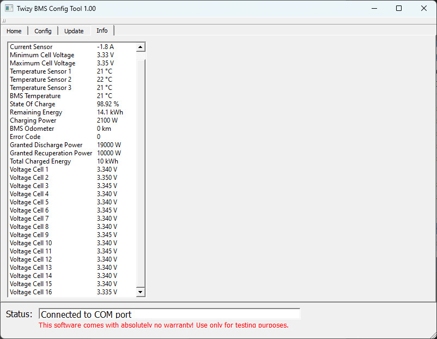Click the Twizy BMS app title icon

coord(9,9)
